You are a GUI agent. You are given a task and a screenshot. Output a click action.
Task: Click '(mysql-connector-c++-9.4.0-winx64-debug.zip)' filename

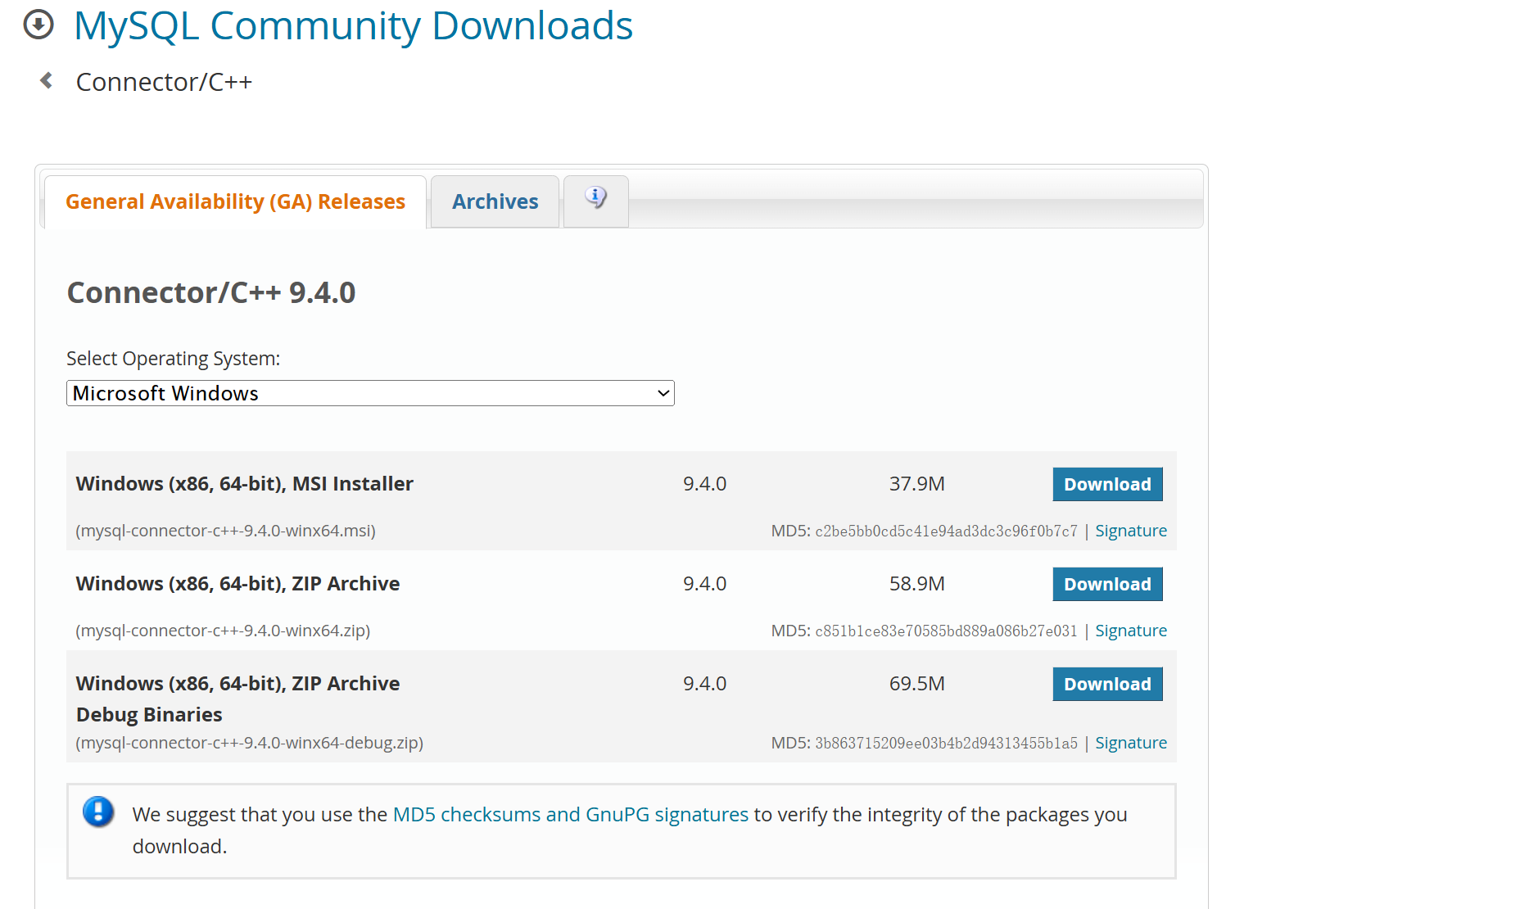(x=249, y=743)
